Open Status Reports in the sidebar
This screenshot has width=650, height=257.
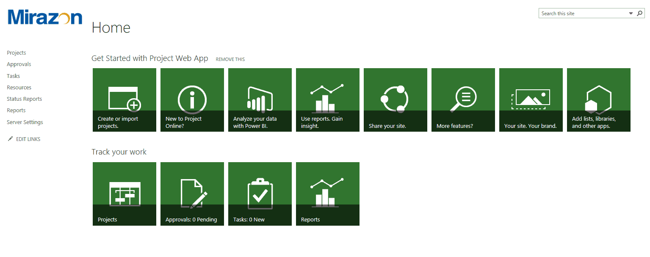[25, 99]
